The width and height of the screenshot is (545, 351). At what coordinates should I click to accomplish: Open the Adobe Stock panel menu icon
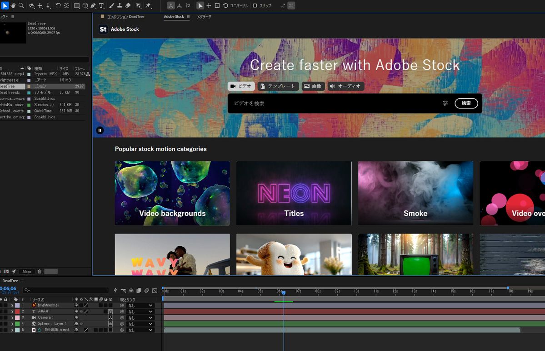[x=188, y=17]
